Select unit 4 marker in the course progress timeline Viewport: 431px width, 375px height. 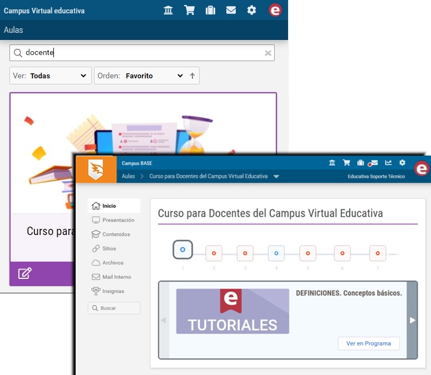point(276,253)
